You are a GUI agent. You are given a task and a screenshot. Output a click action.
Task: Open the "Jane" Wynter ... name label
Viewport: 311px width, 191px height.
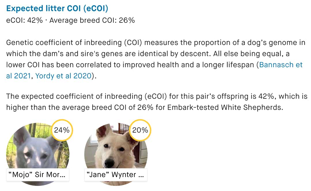tap(116, 175)
